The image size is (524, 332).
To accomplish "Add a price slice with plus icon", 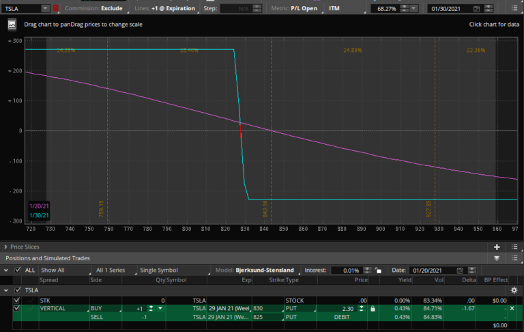I will (x=497, y=247).
